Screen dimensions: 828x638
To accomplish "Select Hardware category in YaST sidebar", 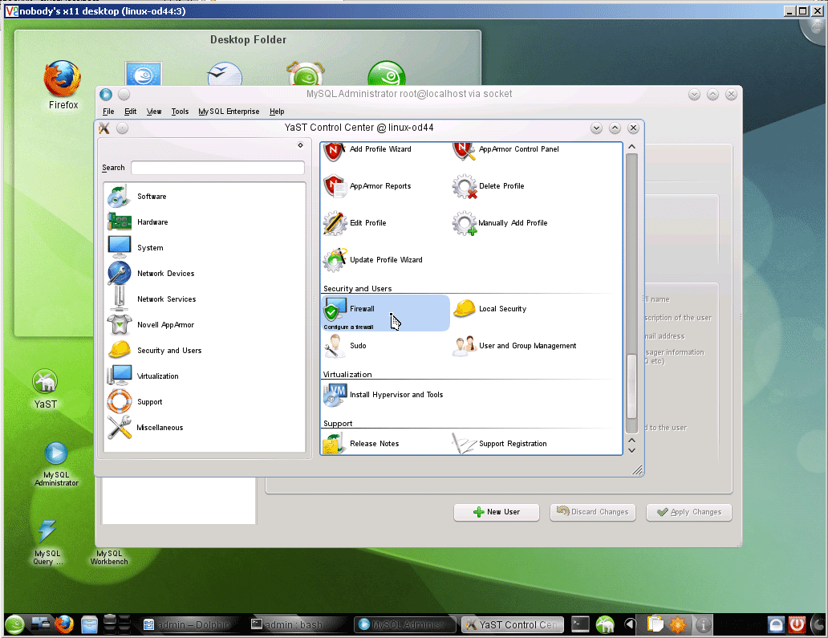I will click(x=138, y=222).
